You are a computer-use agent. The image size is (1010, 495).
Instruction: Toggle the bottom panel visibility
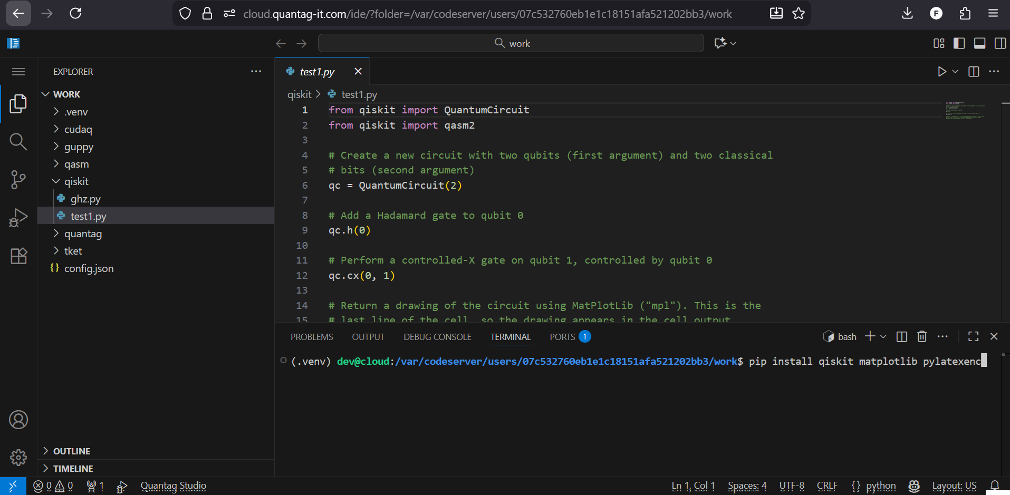pos(979,43)
